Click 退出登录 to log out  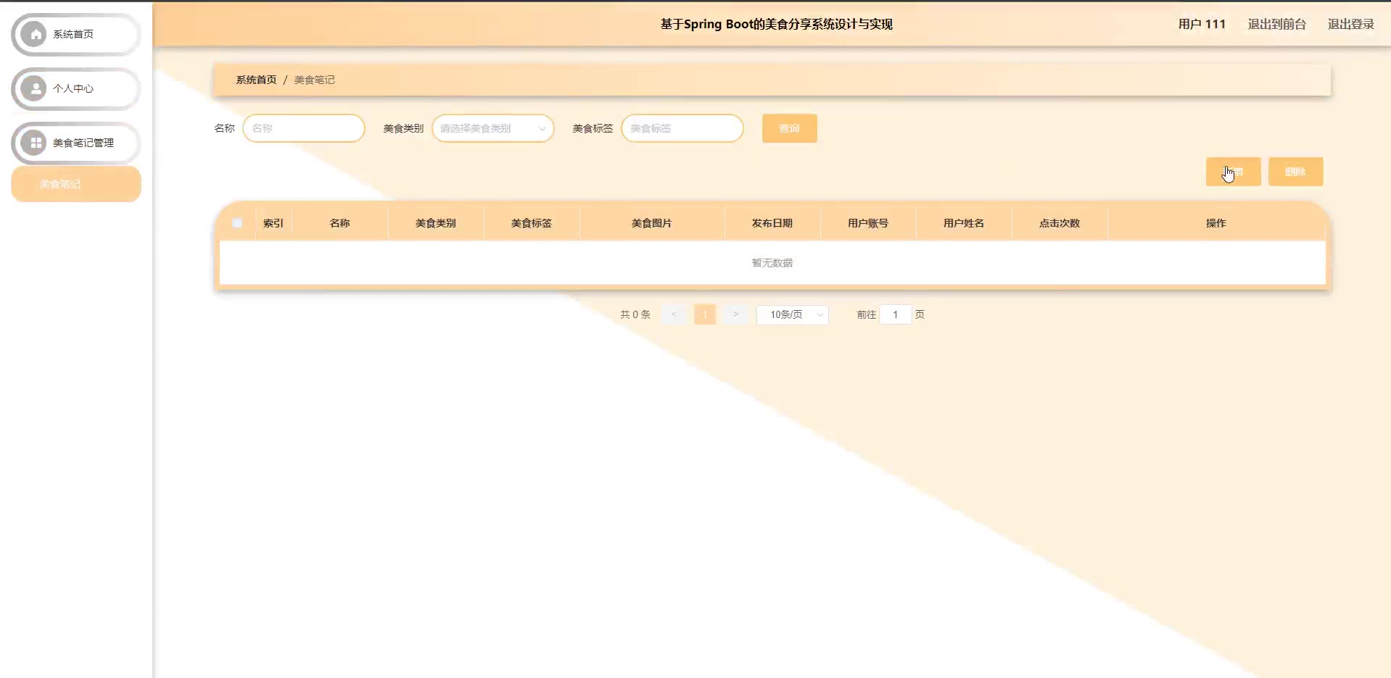point(1350,24)
